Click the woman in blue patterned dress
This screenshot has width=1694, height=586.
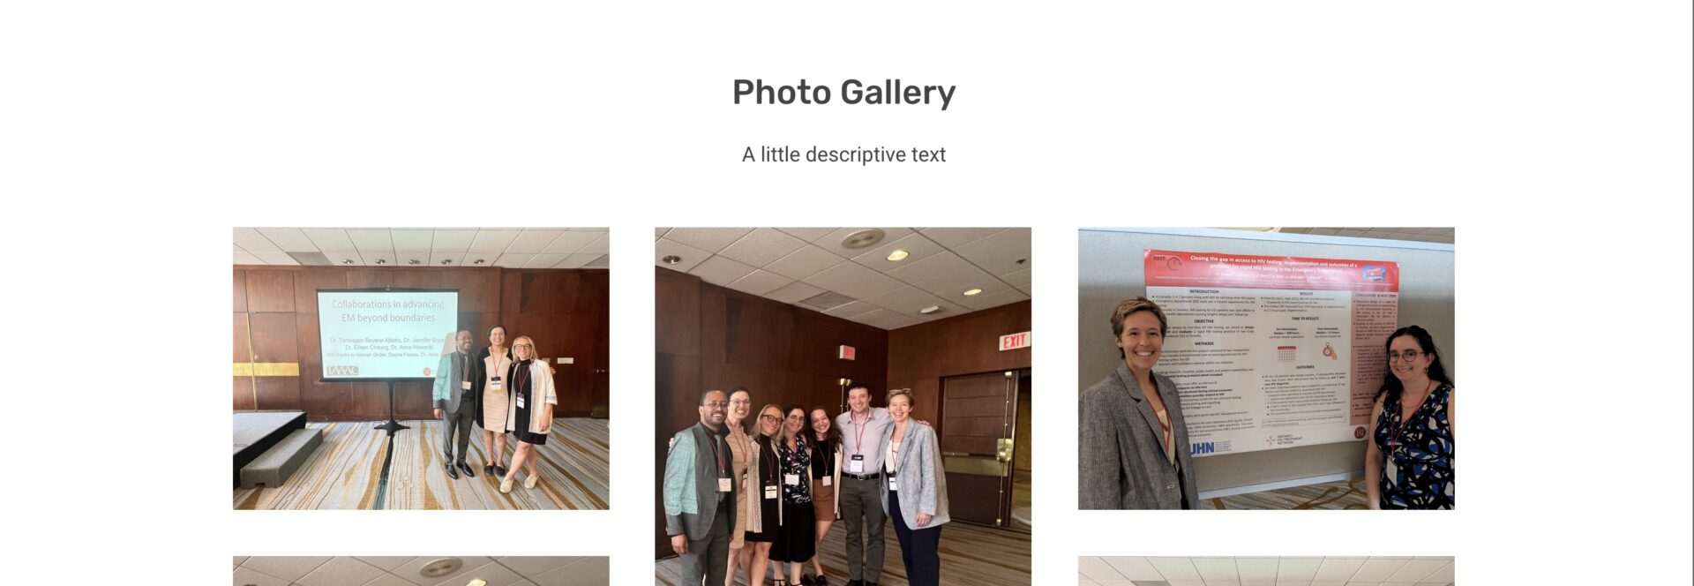(x=1410, y=417)
